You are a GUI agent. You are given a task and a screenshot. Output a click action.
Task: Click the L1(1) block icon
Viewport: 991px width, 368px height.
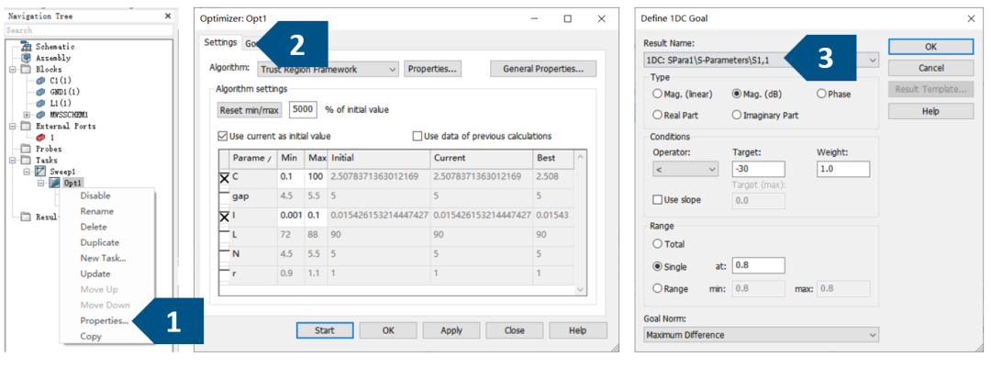[x=41, y=103]
